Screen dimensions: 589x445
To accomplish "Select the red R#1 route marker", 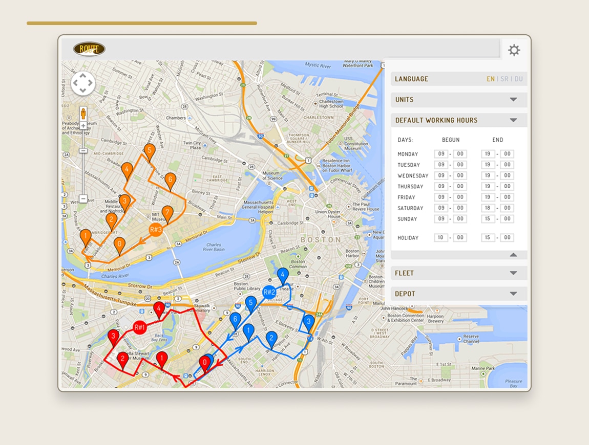I will click(x=140, y=327).
